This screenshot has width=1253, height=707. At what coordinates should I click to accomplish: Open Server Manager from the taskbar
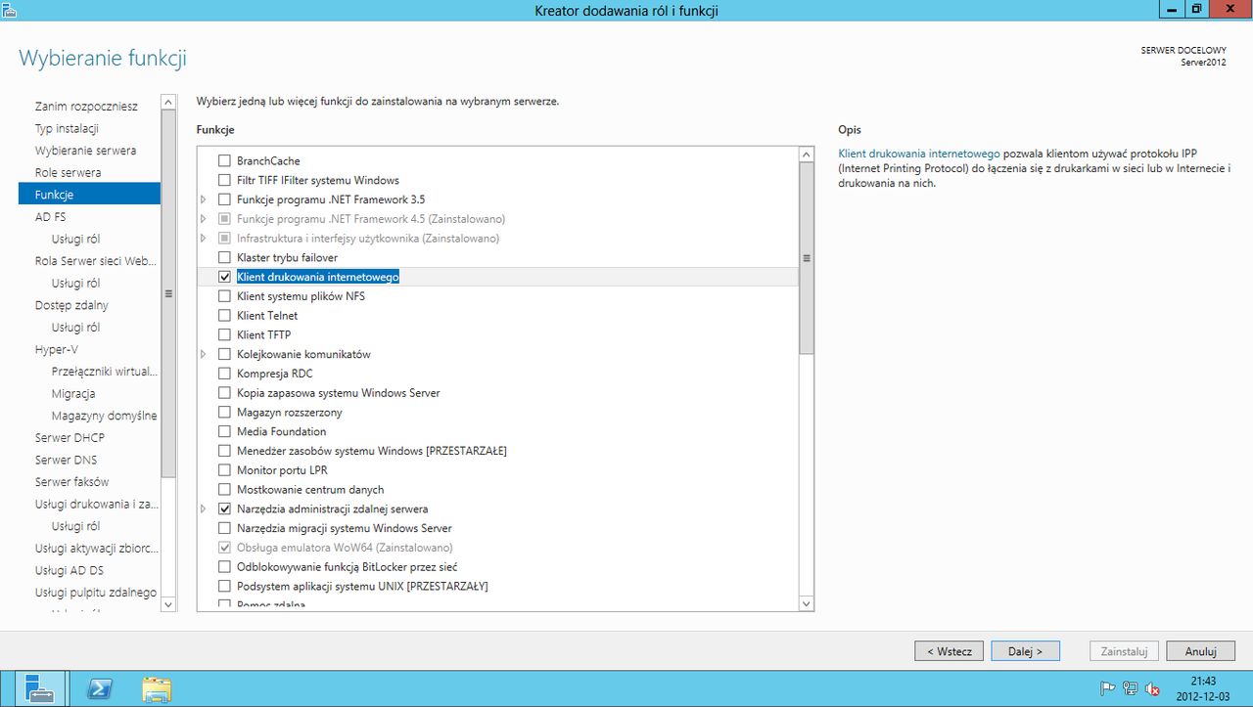coord(40,689)
